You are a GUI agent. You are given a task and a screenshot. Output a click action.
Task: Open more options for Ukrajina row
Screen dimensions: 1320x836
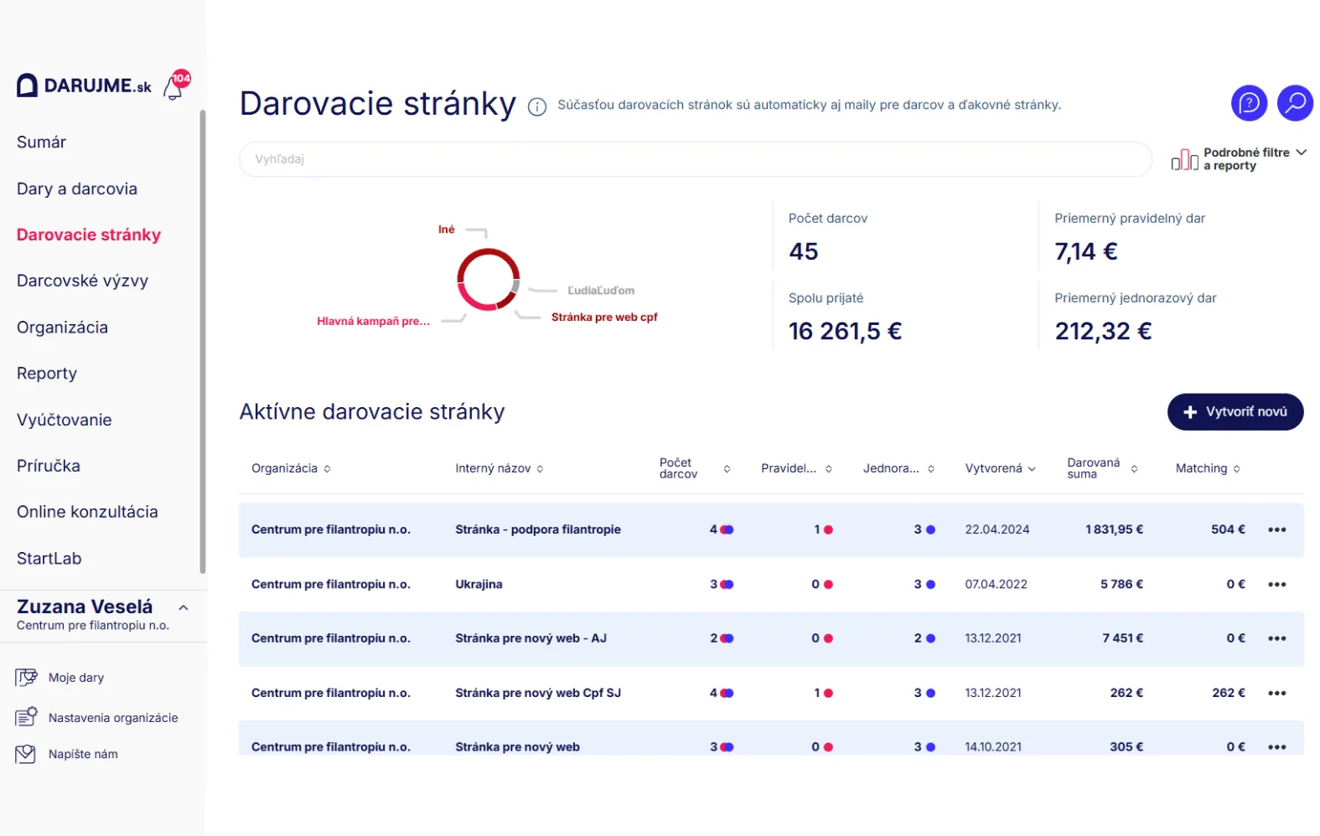[x=1276, y=585]
